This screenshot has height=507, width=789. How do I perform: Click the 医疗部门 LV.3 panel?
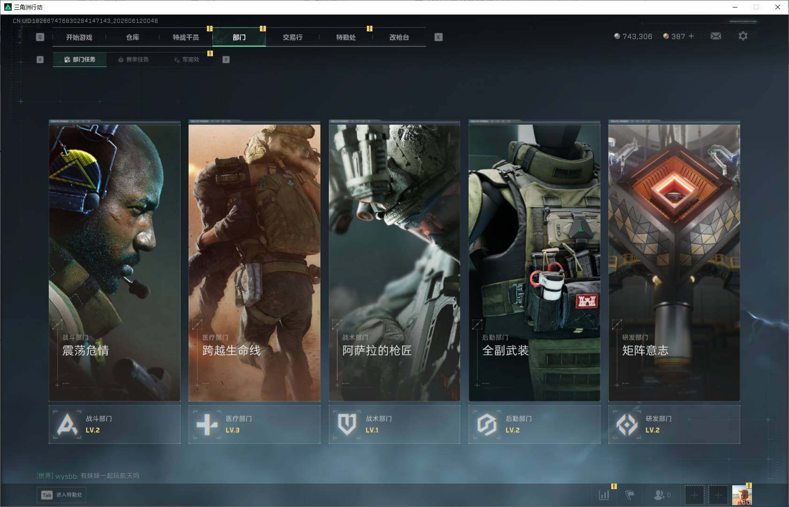(254, 425)
